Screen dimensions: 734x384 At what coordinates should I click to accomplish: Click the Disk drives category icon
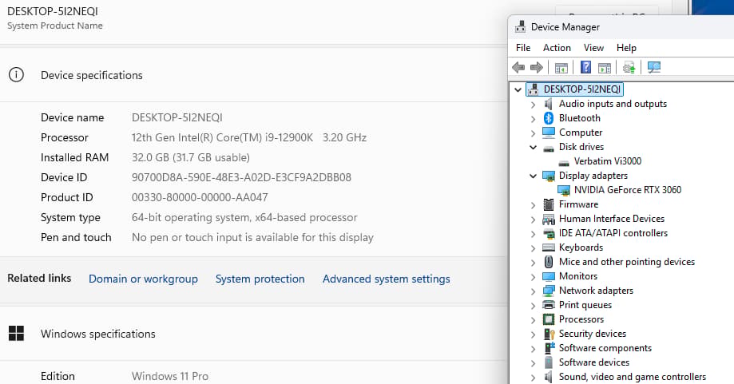click(549, 148)
